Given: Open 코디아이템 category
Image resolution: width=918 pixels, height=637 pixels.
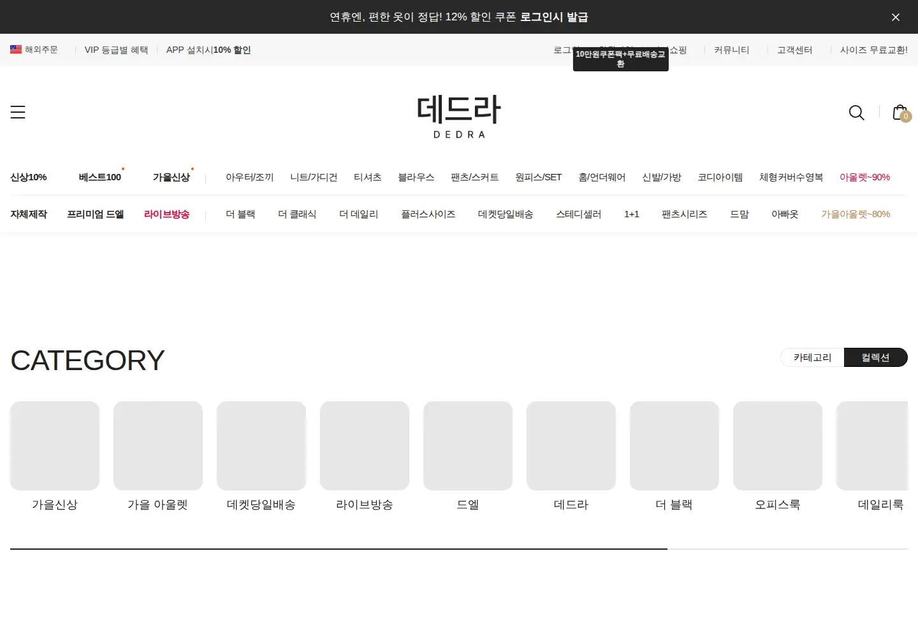Looking at the screenshot, I should click(720, 177).
